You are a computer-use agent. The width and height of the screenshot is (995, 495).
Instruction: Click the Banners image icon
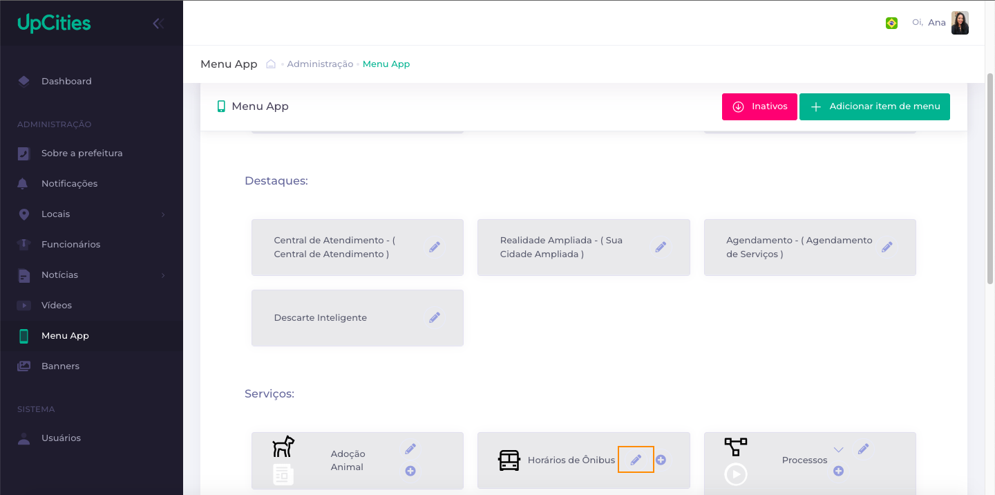(24, 366)
